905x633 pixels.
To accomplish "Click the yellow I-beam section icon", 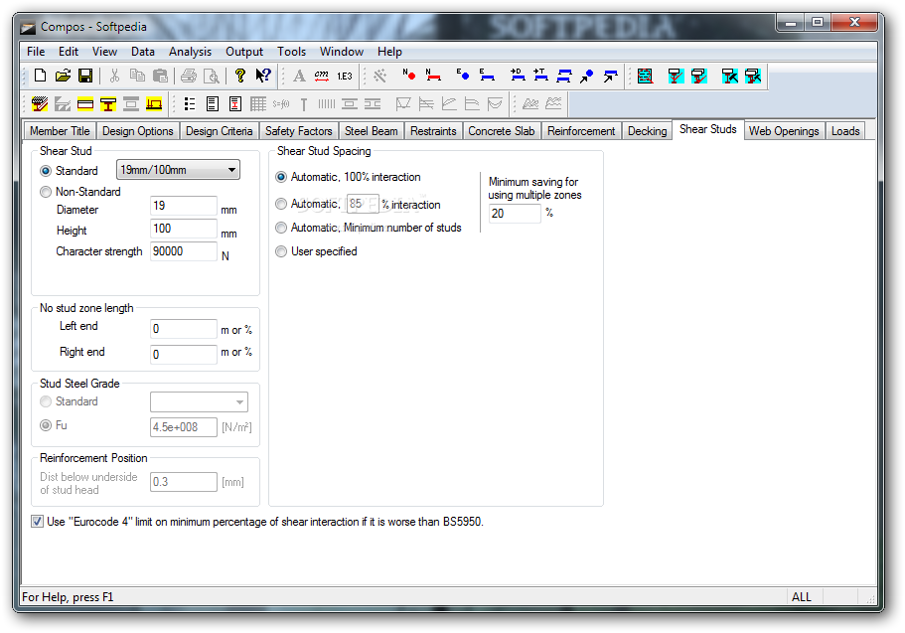I will [108, 104].
